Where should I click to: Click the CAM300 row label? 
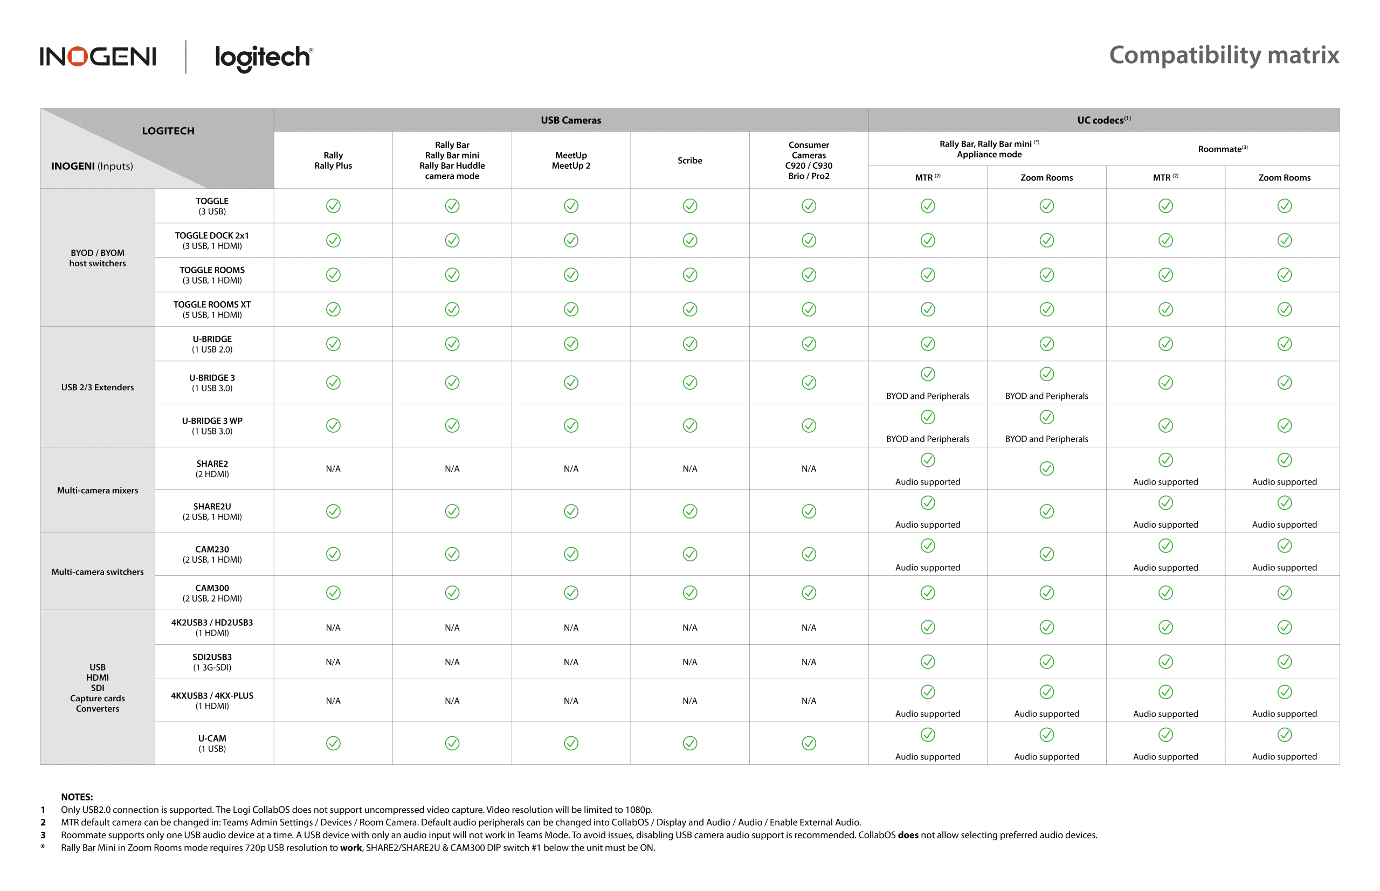pyautogui.click(x=212, y=593)
